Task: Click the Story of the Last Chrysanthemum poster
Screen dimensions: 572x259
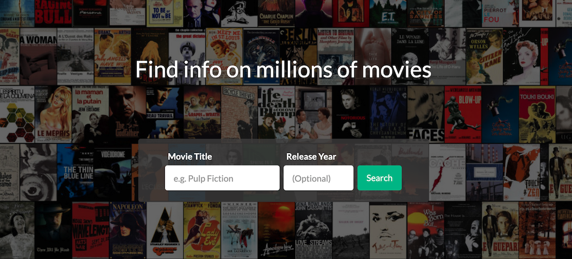Action: pyautogui.click(x=388, y=115)
